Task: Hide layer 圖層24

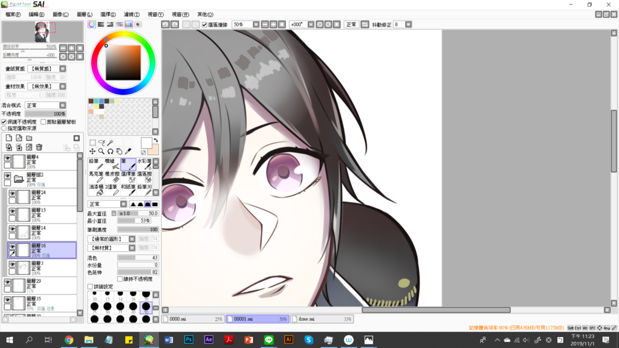Action: tap(12, 193)
